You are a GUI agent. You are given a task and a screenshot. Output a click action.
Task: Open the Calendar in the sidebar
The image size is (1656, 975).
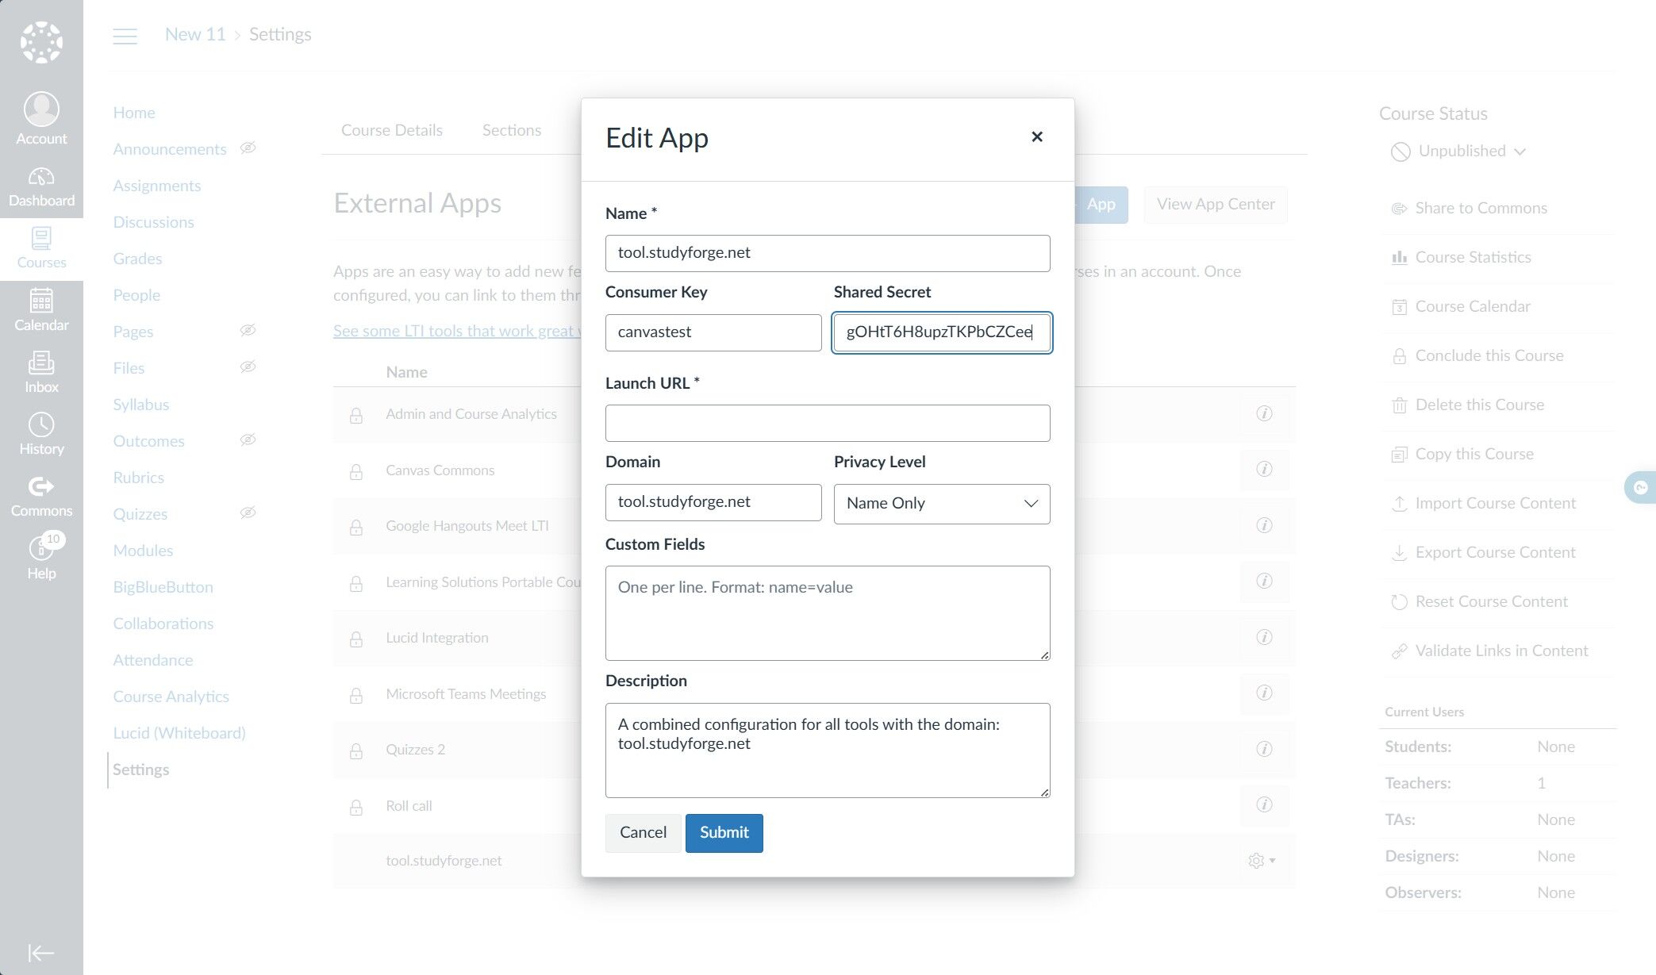click(x=41, y=311)
